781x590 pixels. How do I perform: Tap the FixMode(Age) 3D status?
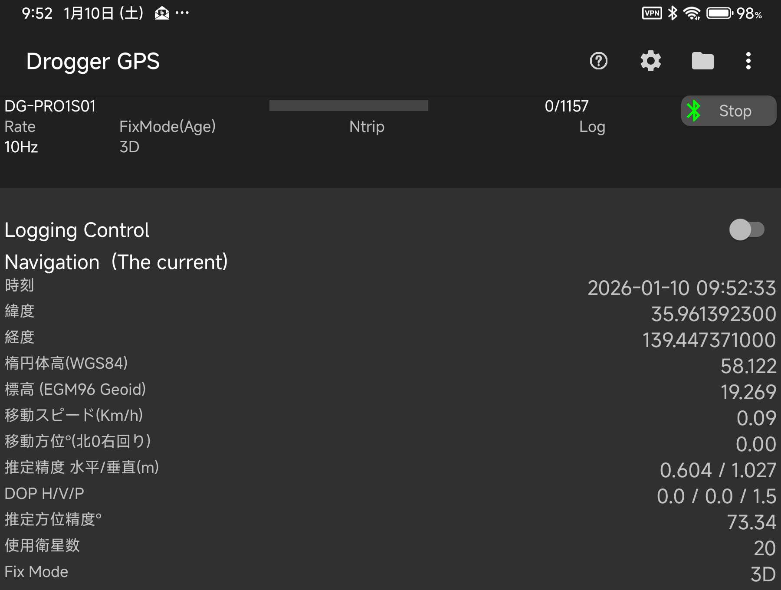[x=129, y=147]
